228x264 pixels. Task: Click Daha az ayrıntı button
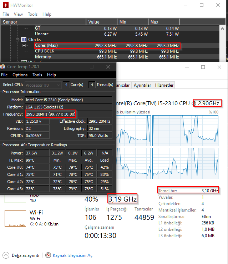[25, 255]
